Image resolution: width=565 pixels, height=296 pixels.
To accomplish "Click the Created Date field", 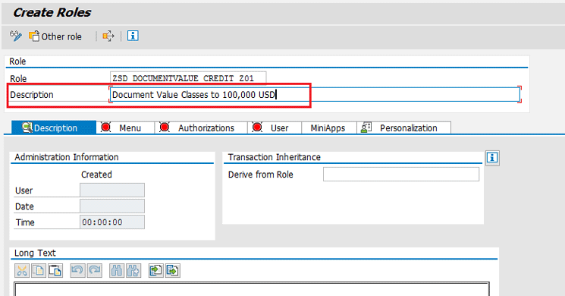I will (x=112, y=206).
